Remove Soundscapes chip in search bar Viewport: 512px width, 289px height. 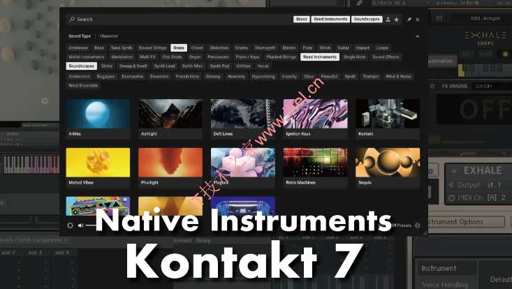point(367,20)
